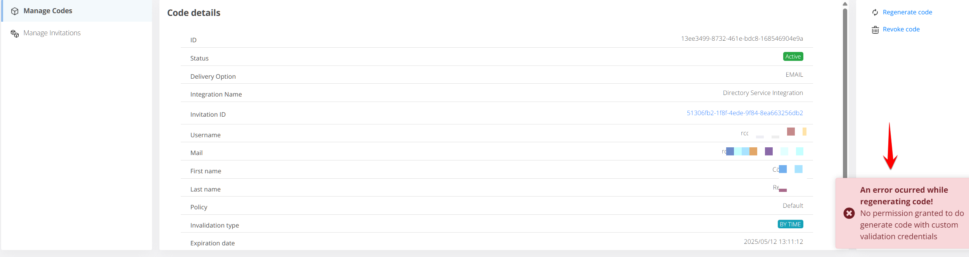
Task: Click the Default policy value
Action: click(x=793, y=206)
